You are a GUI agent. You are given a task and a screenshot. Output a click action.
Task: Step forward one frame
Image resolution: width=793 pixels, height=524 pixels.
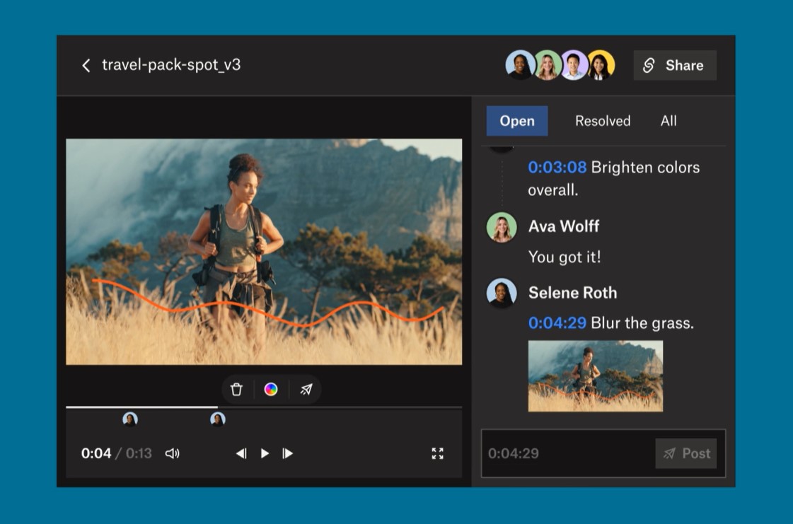coord(288,454)
